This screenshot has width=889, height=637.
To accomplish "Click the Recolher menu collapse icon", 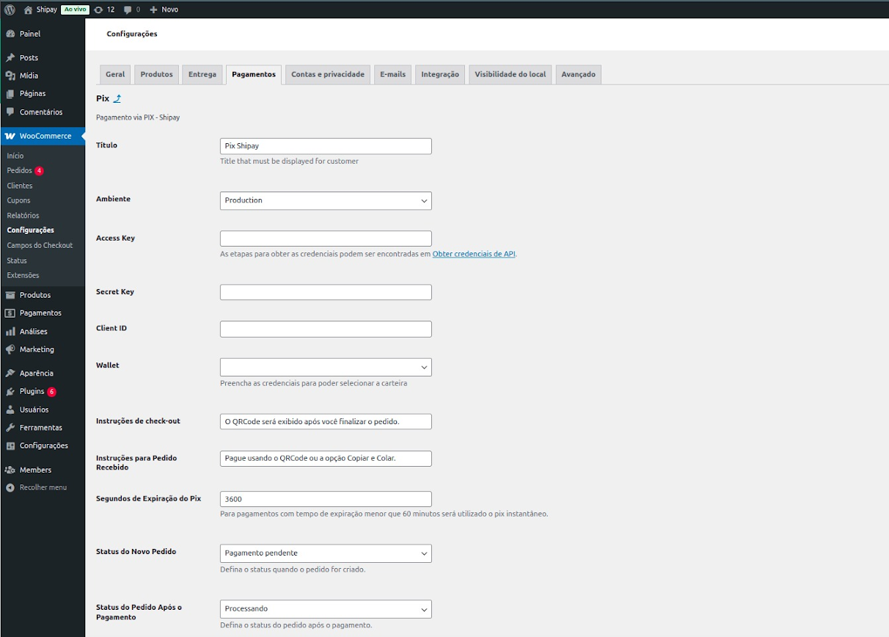I will [10, 487].
